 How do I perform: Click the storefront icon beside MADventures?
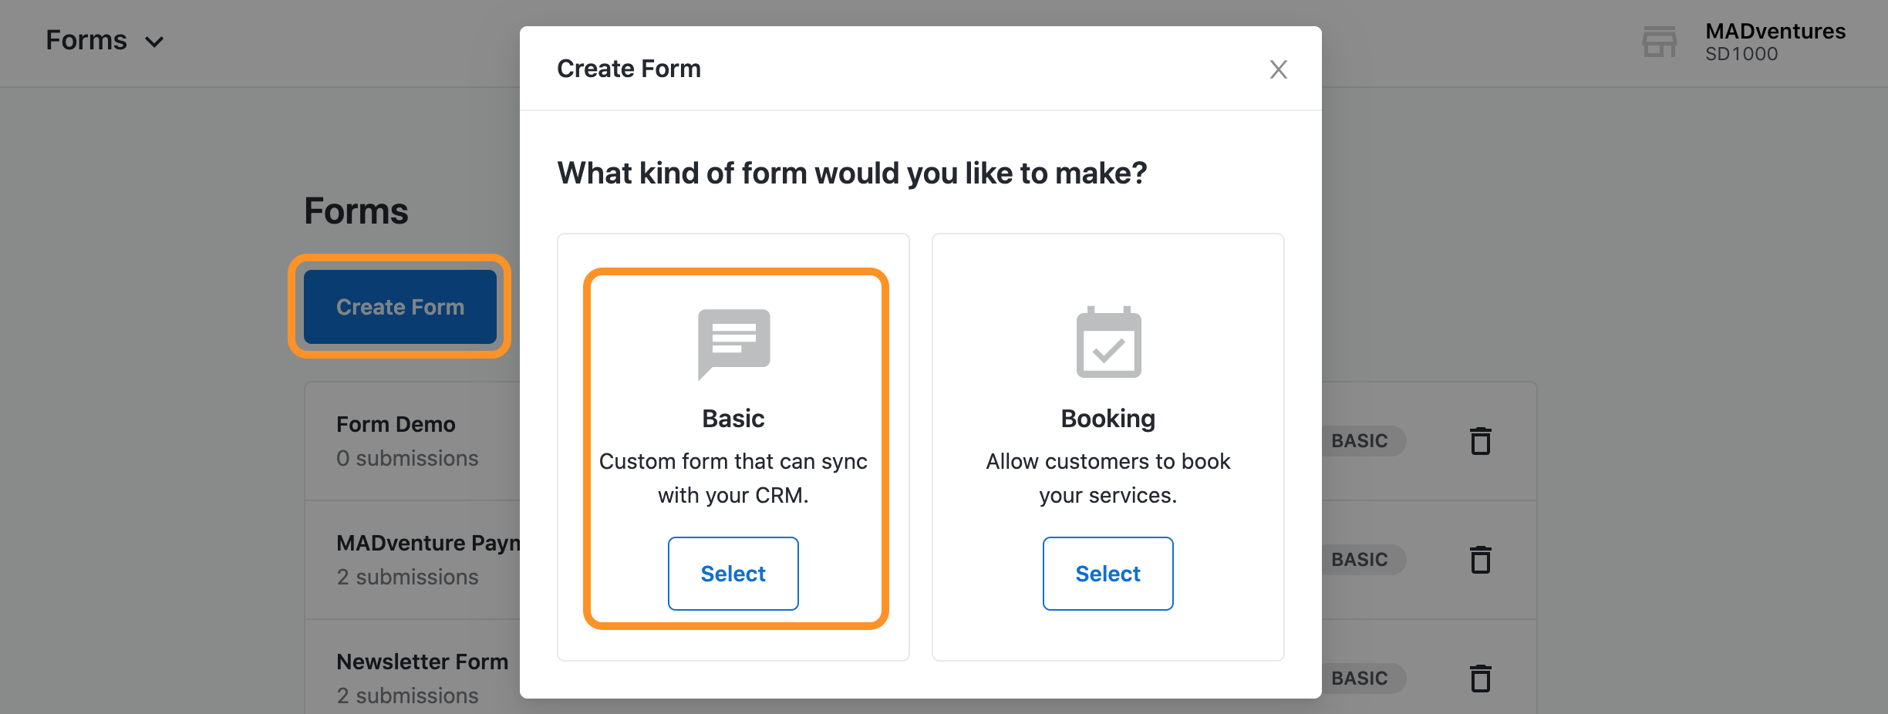(x=1659, y=42)
